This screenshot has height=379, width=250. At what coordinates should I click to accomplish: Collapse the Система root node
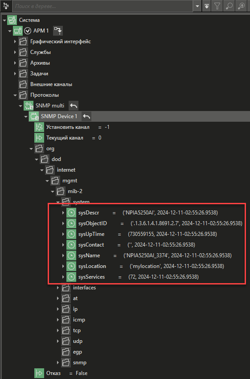click(4, 21)
